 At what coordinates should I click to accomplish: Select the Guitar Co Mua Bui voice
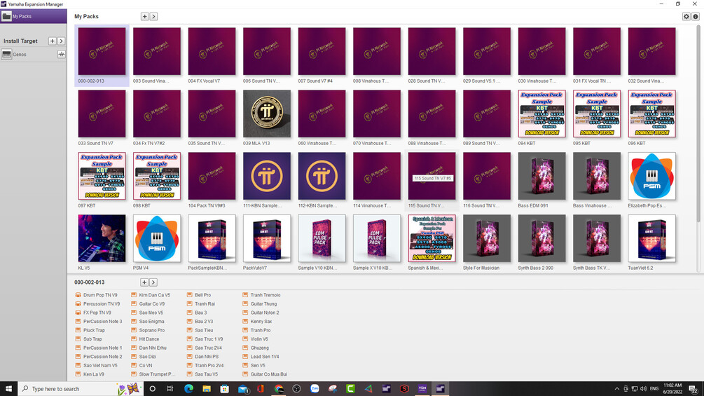pos(265,374)
